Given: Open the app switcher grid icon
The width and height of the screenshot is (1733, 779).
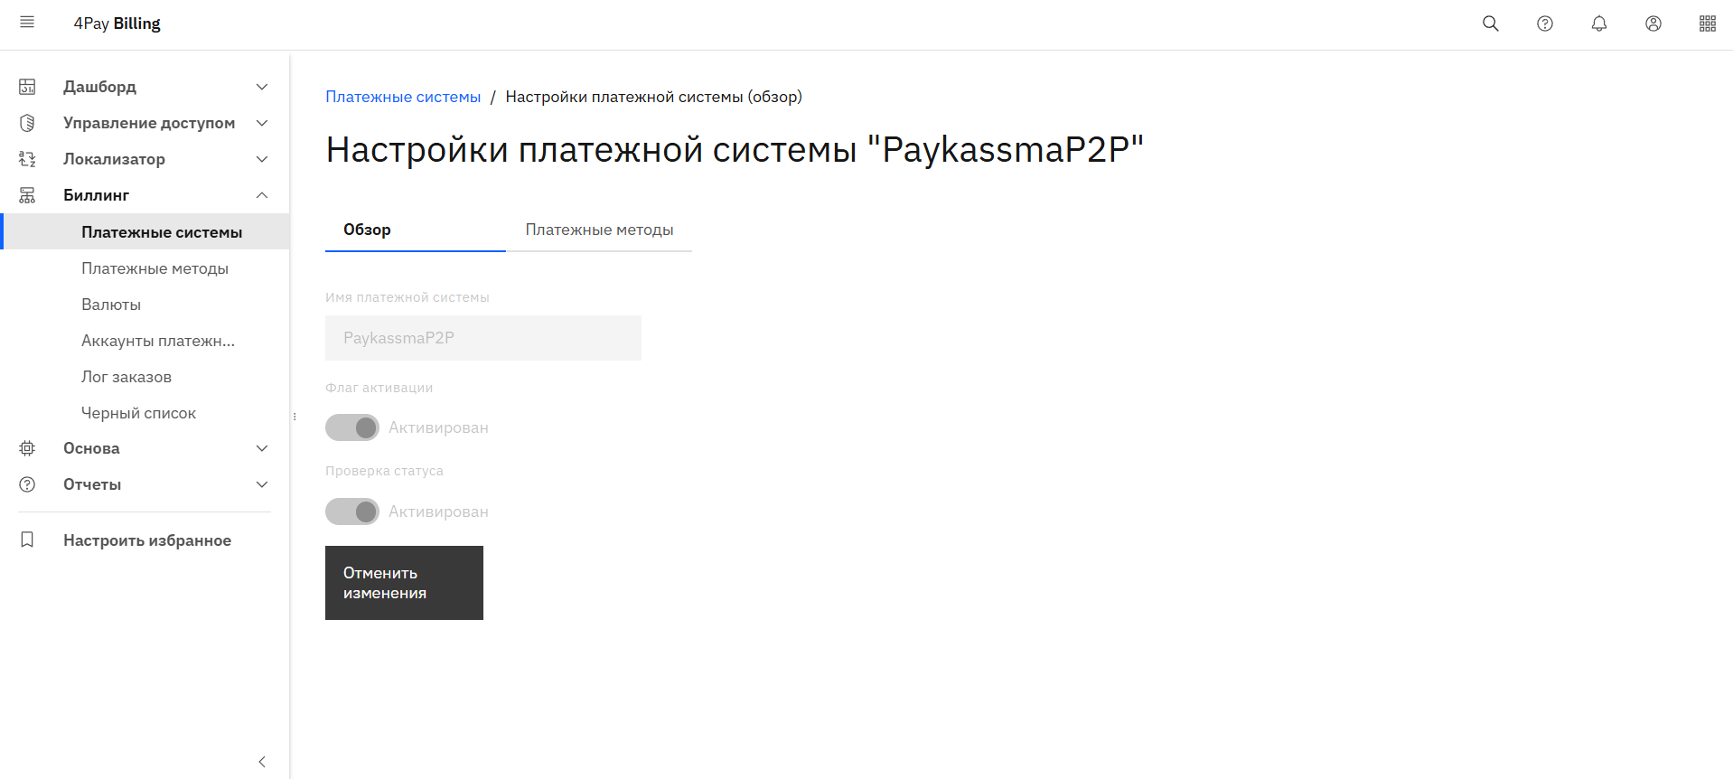Looking at the screenshot, I should 1708,23.
